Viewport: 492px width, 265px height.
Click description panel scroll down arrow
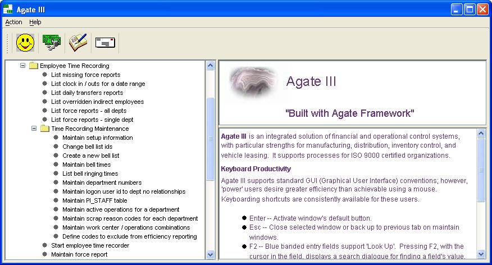point(481,254)
